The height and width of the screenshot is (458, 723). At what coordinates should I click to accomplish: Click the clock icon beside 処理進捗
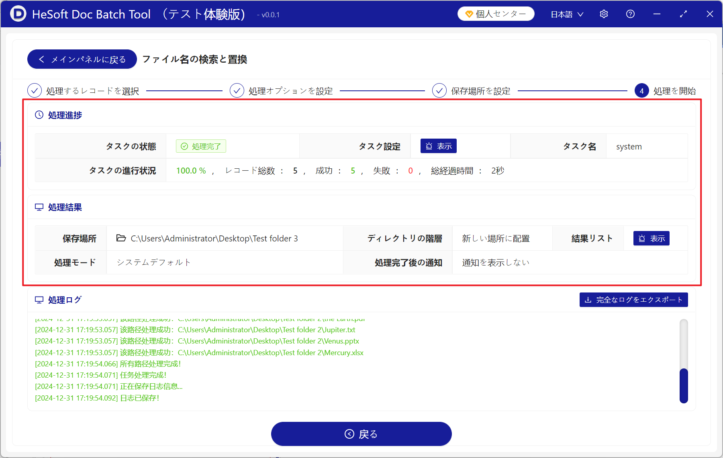click(39, 115)
